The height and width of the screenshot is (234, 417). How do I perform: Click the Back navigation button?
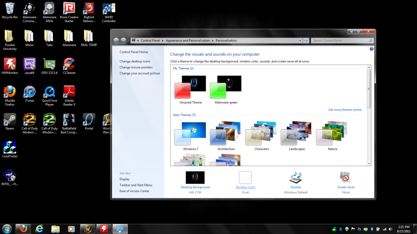coord(116,41)
